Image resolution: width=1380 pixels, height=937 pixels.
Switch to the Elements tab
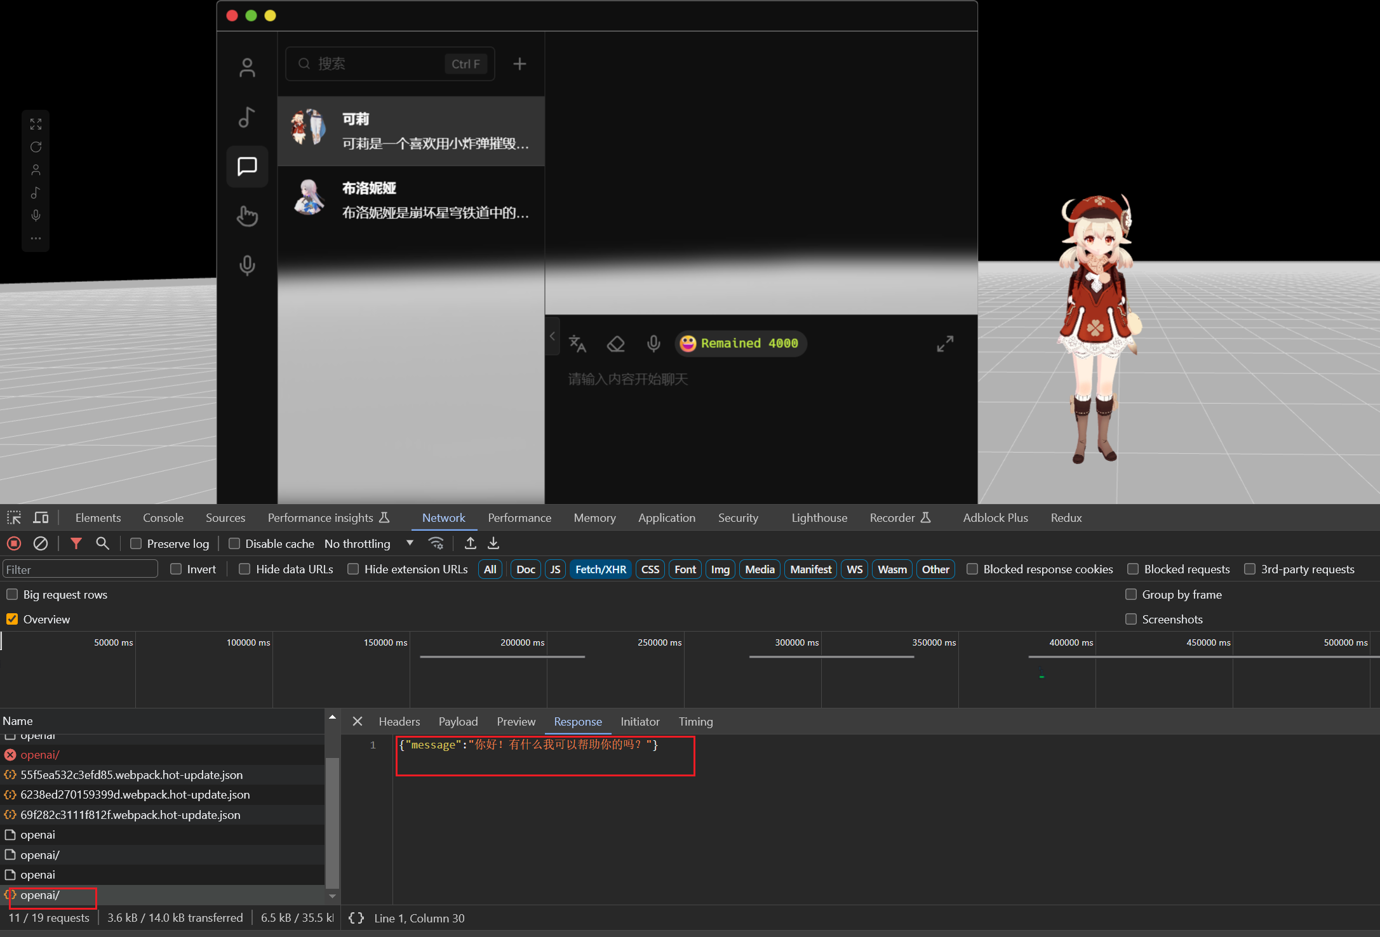click(x=98, y=518)
